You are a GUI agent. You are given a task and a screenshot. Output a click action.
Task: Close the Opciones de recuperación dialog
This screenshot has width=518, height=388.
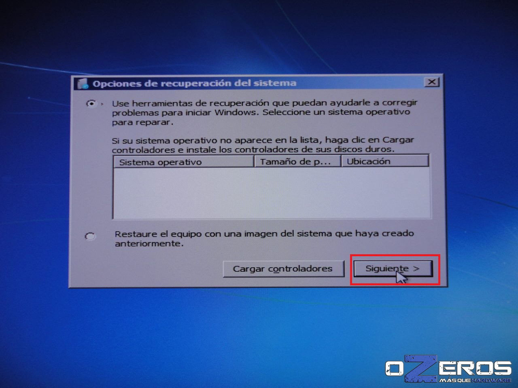[432, 82]
